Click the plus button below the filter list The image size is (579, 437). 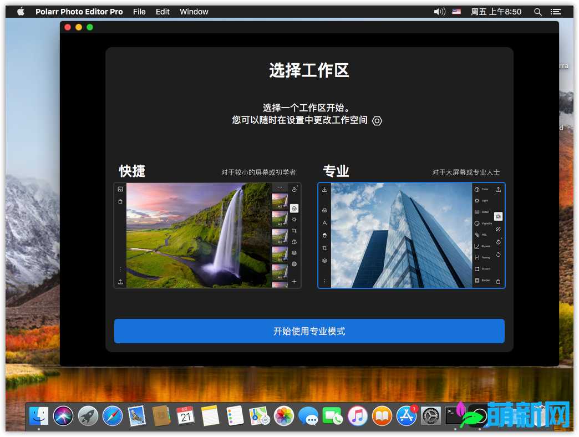(294, 281)
